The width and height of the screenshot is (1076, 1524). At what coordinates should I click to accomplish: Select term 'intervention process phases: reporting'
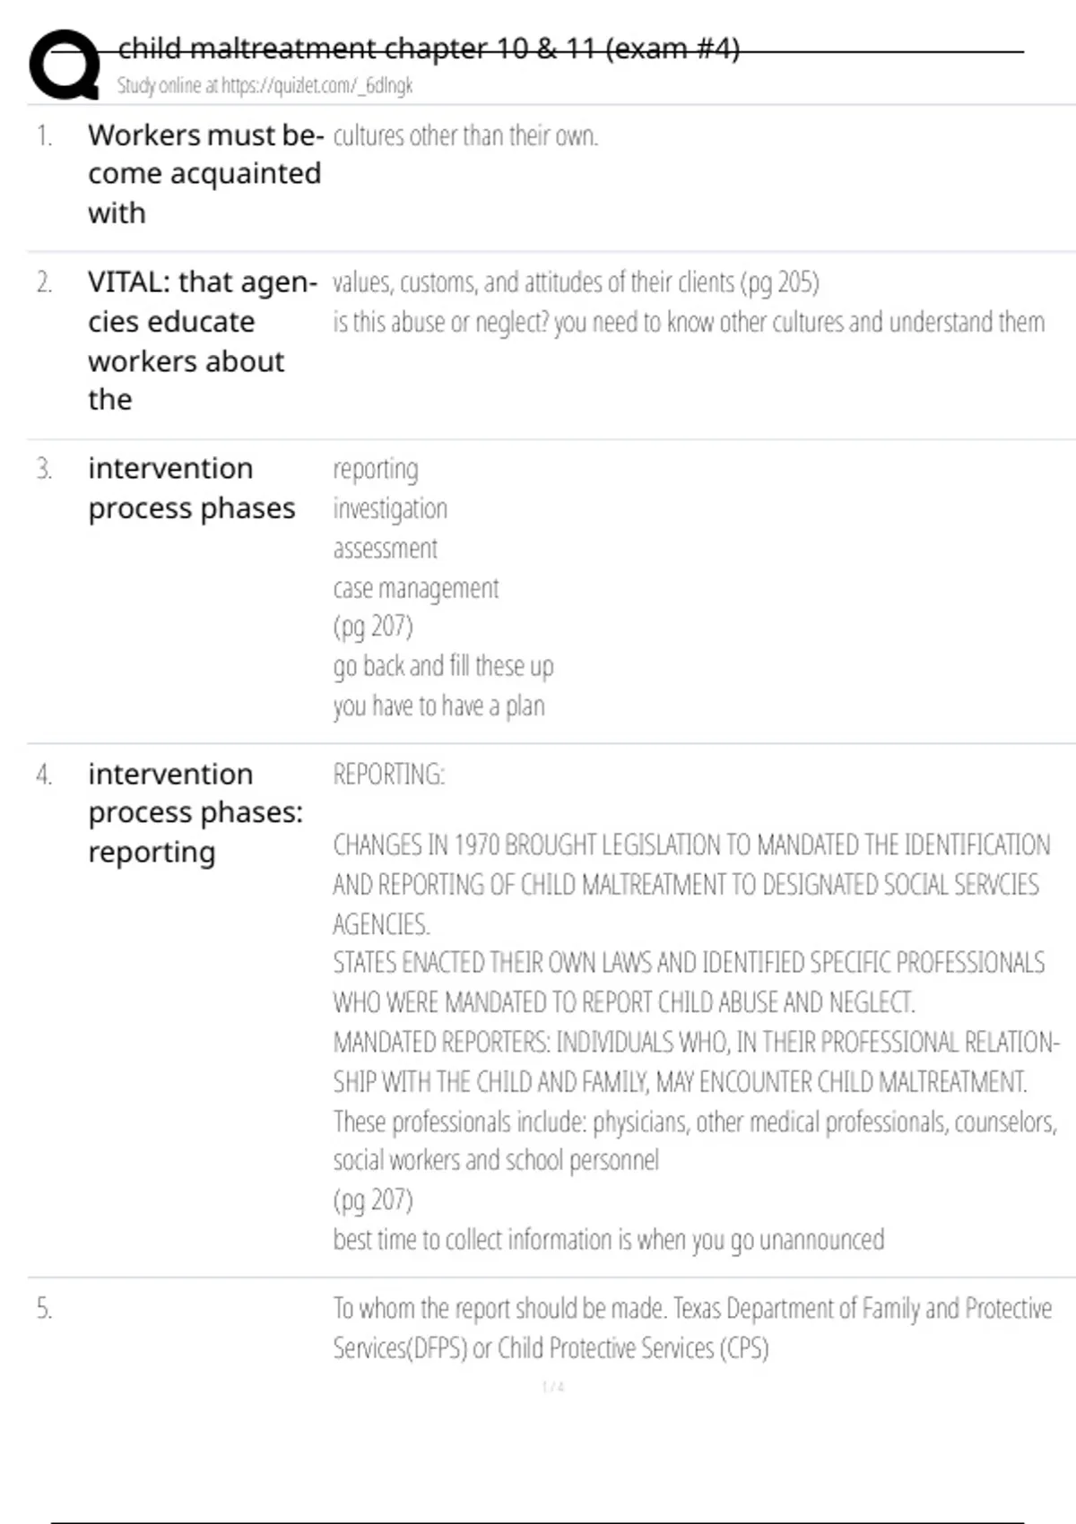[x=195, y=812]
